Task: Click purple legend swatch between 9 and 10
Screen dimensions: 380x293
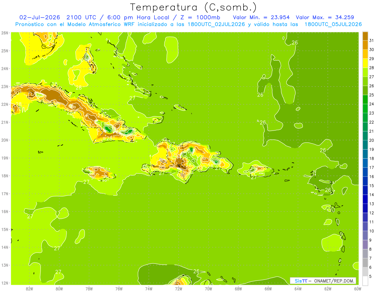Action: [365, 236]
